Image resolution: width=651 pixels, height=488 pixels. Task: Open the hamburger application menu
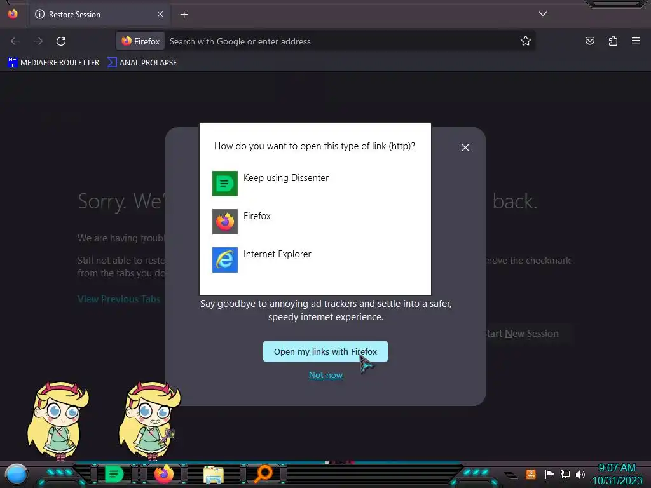[x=636, y=41]
